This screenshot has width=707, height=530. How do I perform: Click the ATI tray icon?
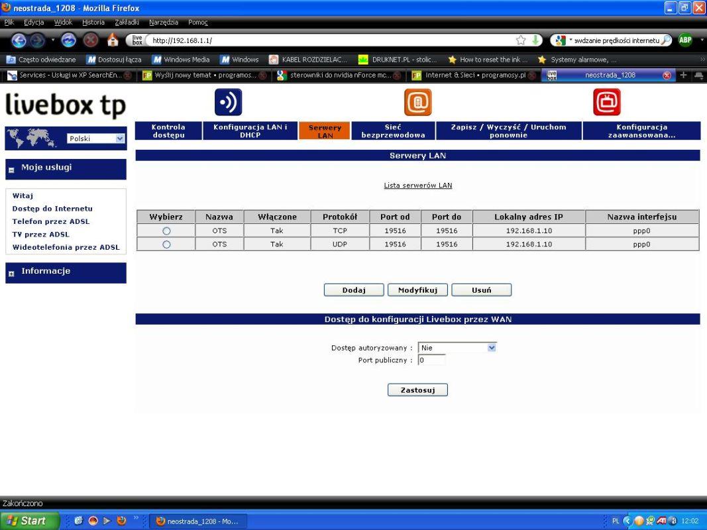pos(661,521)
